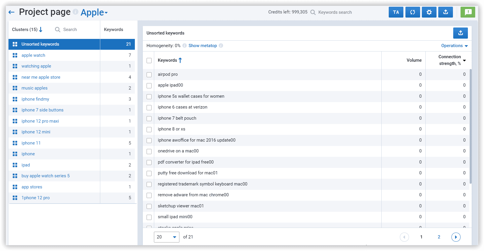This screenshot has width=484, height=251.
Task: Click the iphone 11 cluster icon
Action: tap(15, 143)
